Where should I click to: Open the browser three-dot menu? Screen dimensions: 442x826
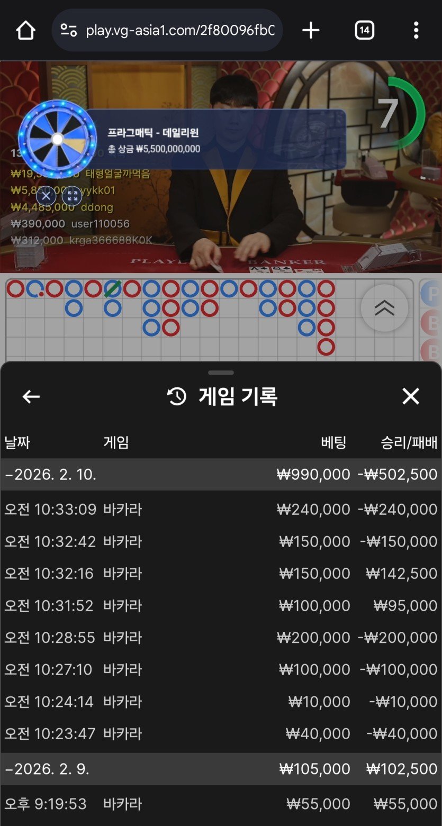[416, 31]
